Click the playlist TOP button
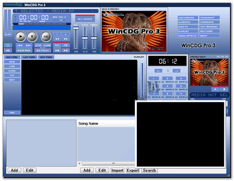This screenshot has height=181, width=234. [x=12, y=76]
